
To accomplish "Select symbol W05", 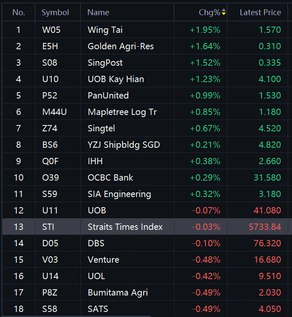I will point(51,30).
